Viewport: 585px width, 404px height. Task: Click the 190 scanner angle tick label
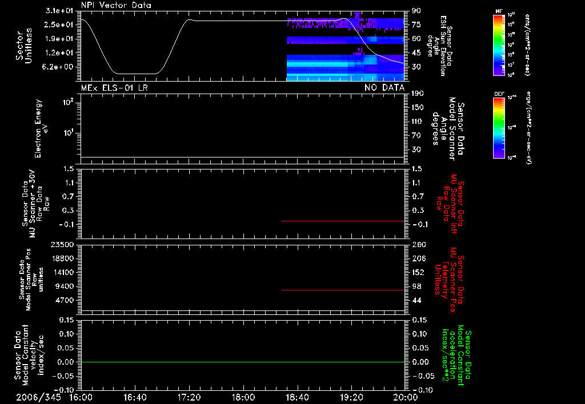418,94
